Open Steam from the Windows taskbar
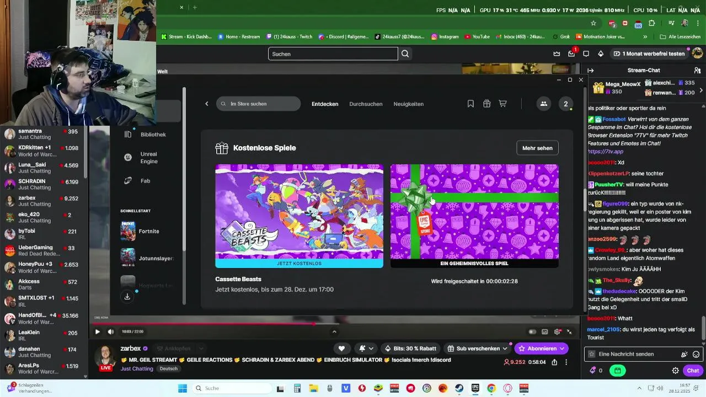This screenshot has height=397, width=706. click(x=458, y=388)
